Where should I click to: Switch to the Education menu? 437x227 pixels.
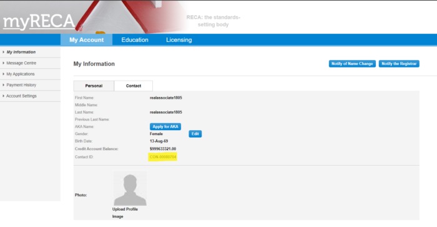pyautogui.click(x=135, y=40)
